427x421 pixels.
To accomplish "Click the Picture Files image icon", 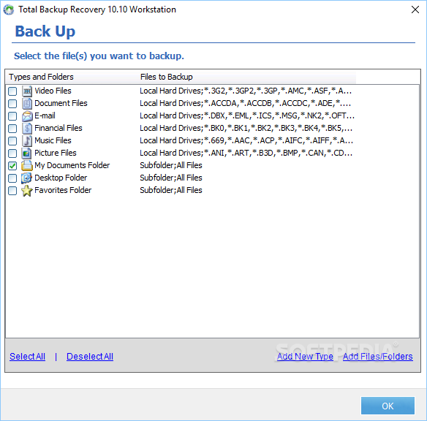I will point(26,153).
